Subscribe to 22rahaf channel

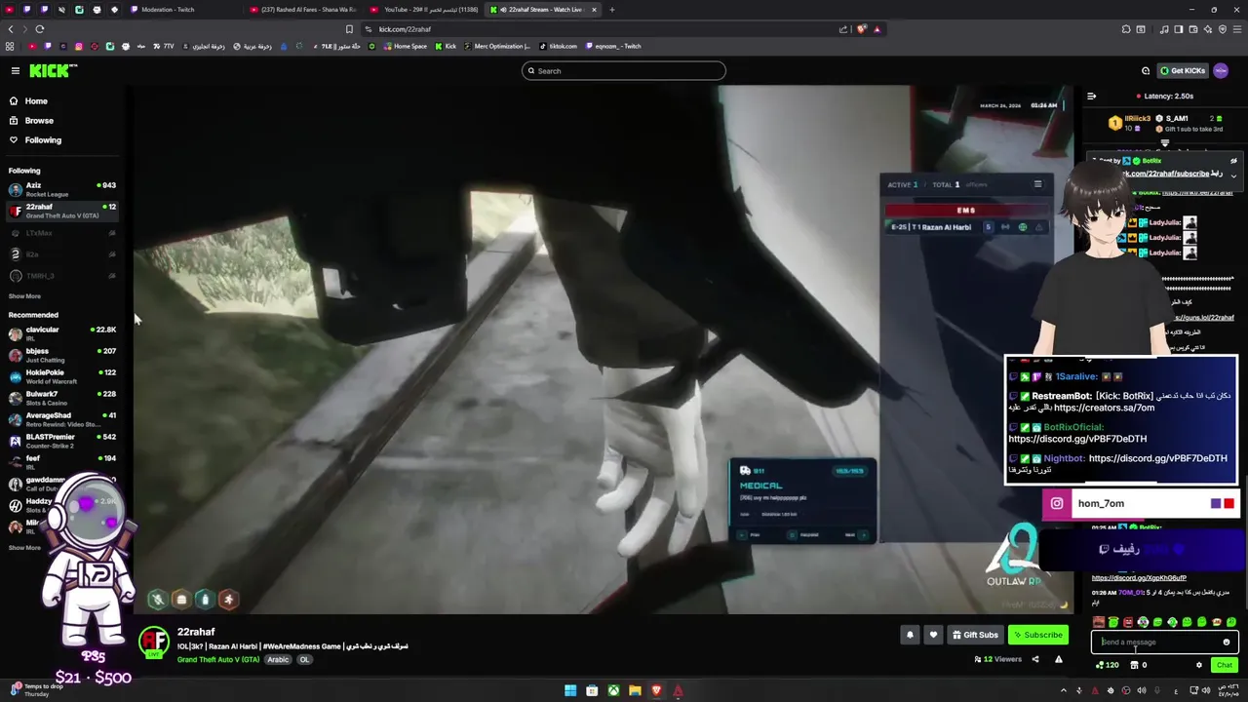(1038, 635)
